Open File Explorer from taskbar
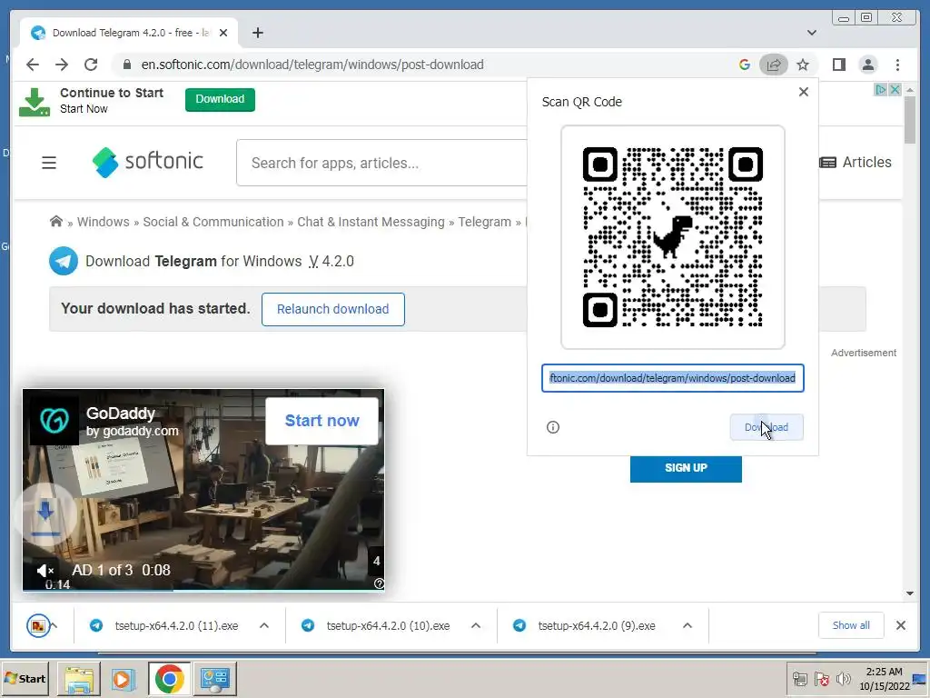930x698 pixels. 79,678
